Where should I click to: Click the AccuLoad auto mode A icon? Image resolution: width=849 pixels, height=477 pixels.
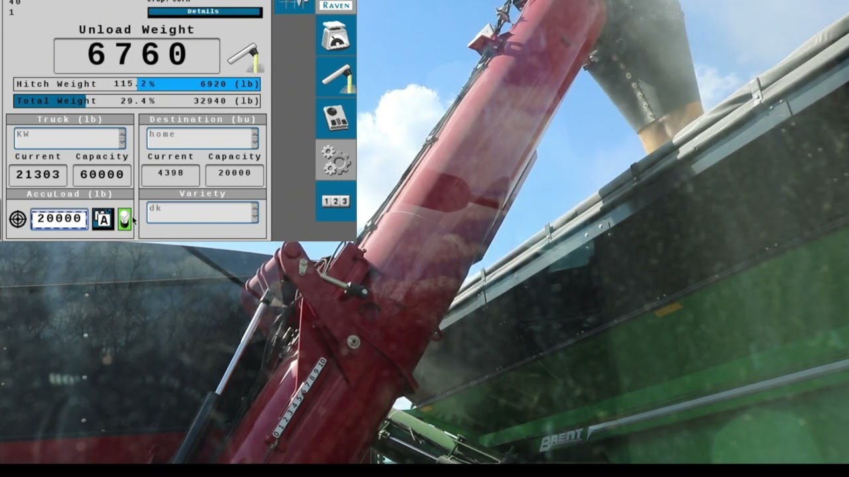coord(103,219)
